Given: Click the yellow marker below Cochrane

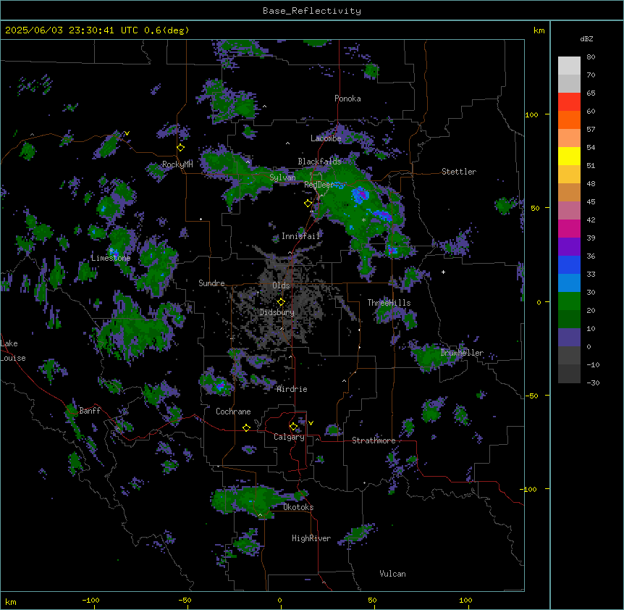Looking at the screenshot, I should 246,428.
